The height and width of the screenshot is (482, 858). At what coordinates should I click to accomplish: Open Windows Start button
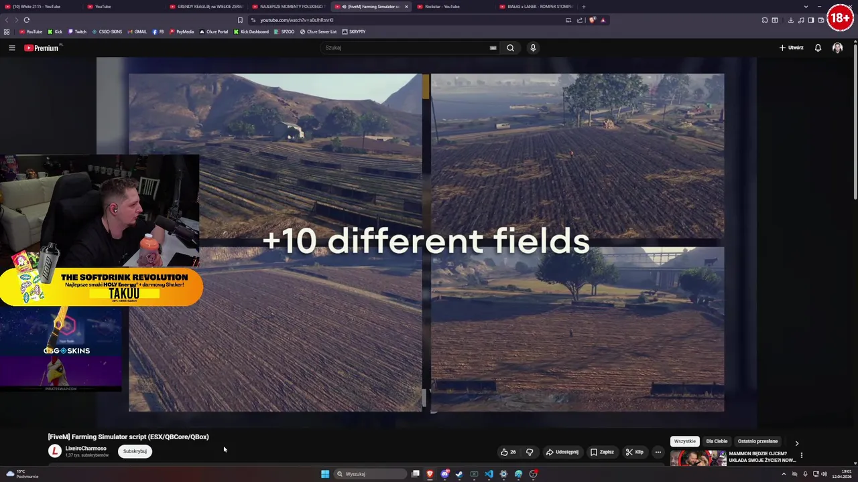[325, 474]
